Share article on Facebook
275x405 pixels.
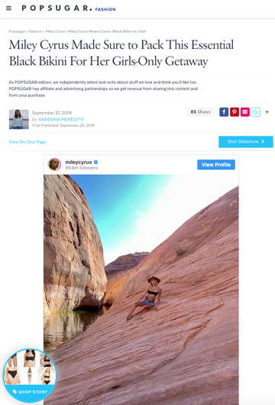click(x=224, y=112)
